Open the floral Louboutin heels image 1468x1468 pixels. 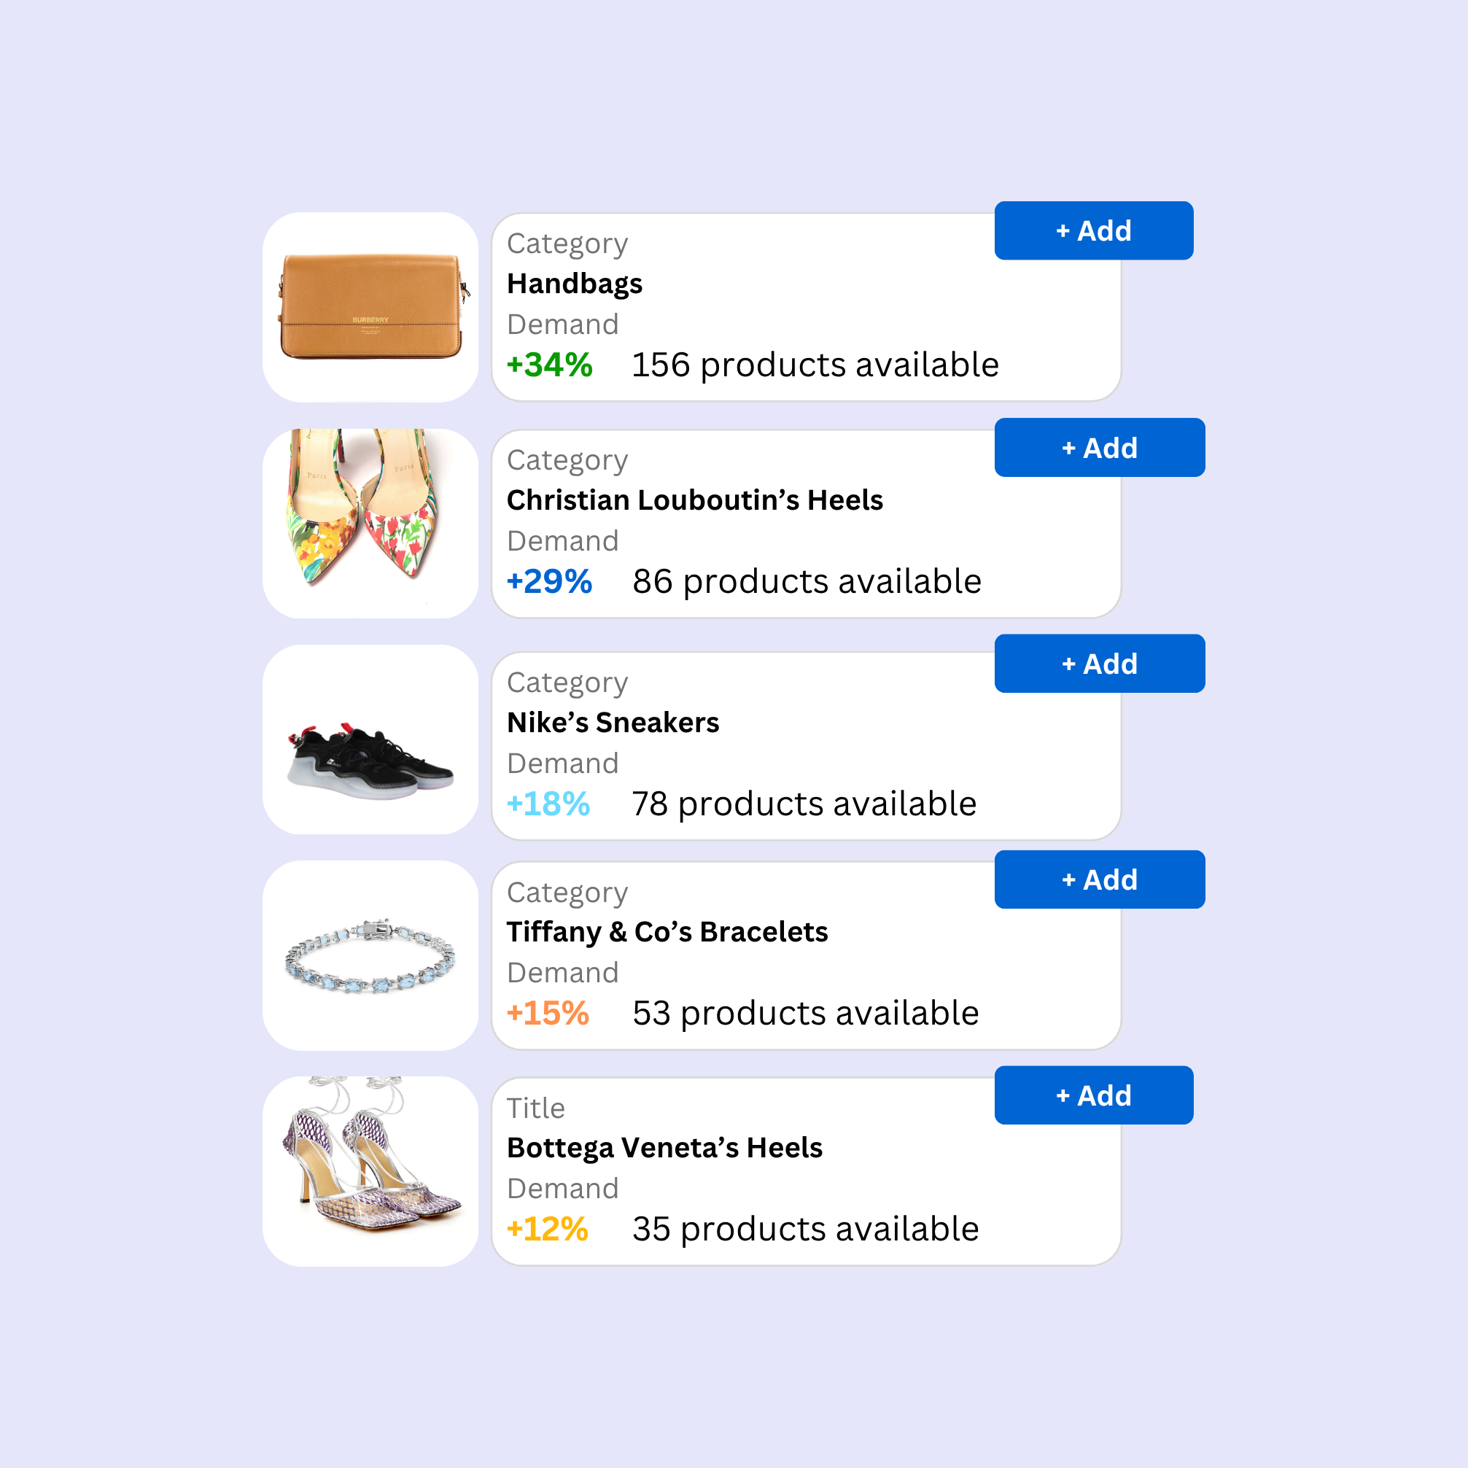pyautogui.click(x=370, y=524)
